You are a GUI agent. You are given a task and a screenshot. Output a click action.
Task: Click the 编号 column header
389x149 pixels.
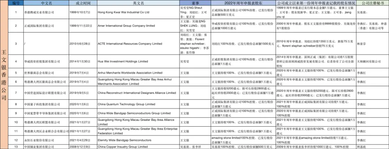pyautogui.click(x=16, y=3)
